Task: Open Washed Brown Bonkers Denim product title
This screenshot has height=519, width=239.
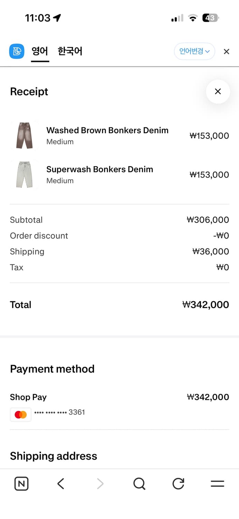Action: coord(107,130)
